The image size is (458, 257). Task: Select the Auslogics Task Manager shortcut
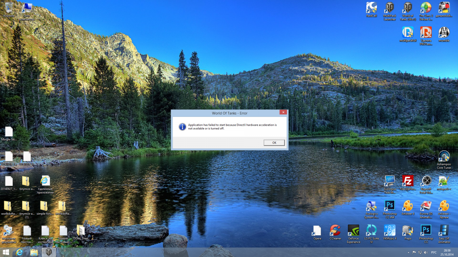(390, 185)
